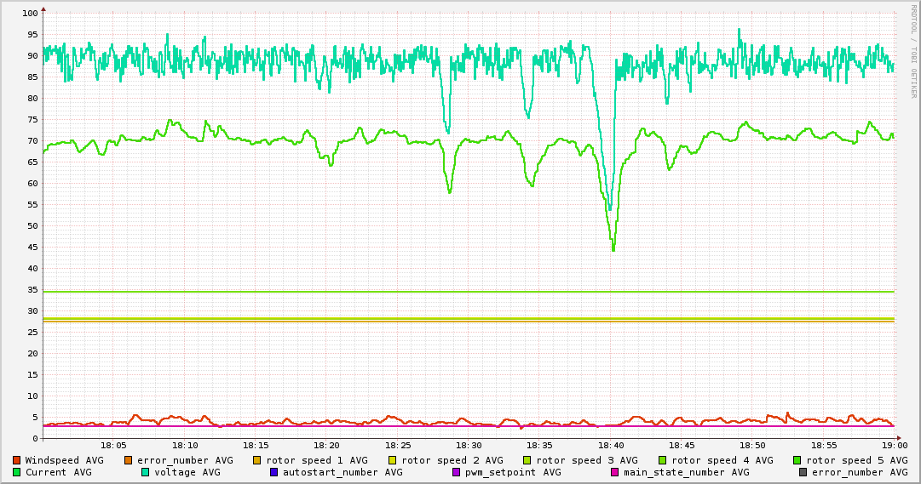921x484 pixels.
Task: Click the 45 value on the y-axis
Action: (x=32, y=247)
